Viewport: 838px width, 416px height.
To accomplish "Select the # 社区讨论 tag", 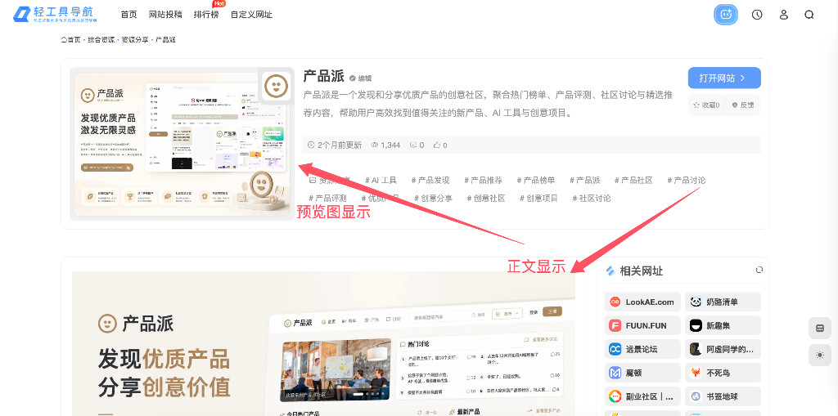I will click(592, 198).
